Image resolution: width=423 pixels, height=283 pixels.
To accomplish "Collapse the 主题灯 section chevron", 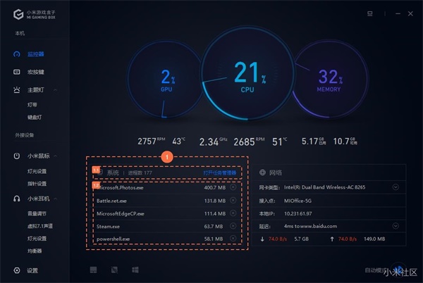I will [55, 90].
